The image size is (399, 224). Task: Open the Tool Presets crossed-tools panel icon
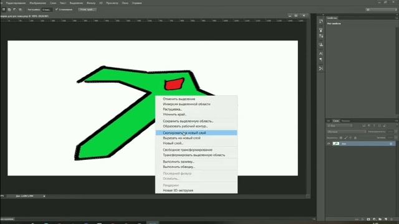(321, 68)
